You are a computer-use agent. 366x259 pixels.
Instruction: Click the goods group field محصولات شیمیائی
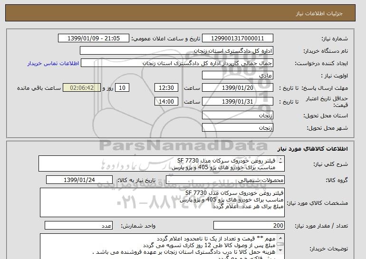tap(225, 180)
